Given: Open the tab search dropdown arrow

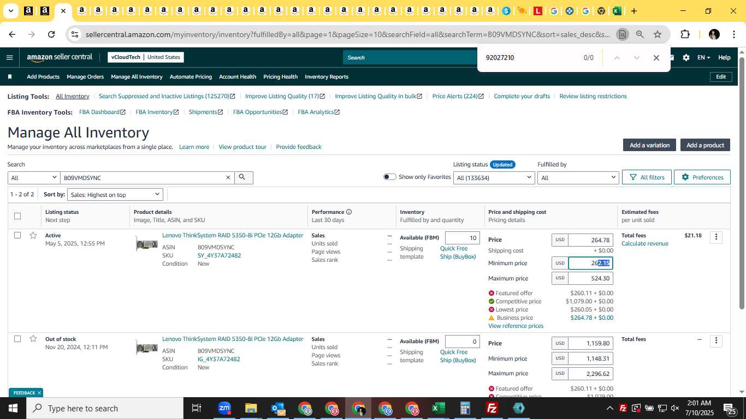Looking at the screenshot, I should pyautogui.click(x=10, y=11).
